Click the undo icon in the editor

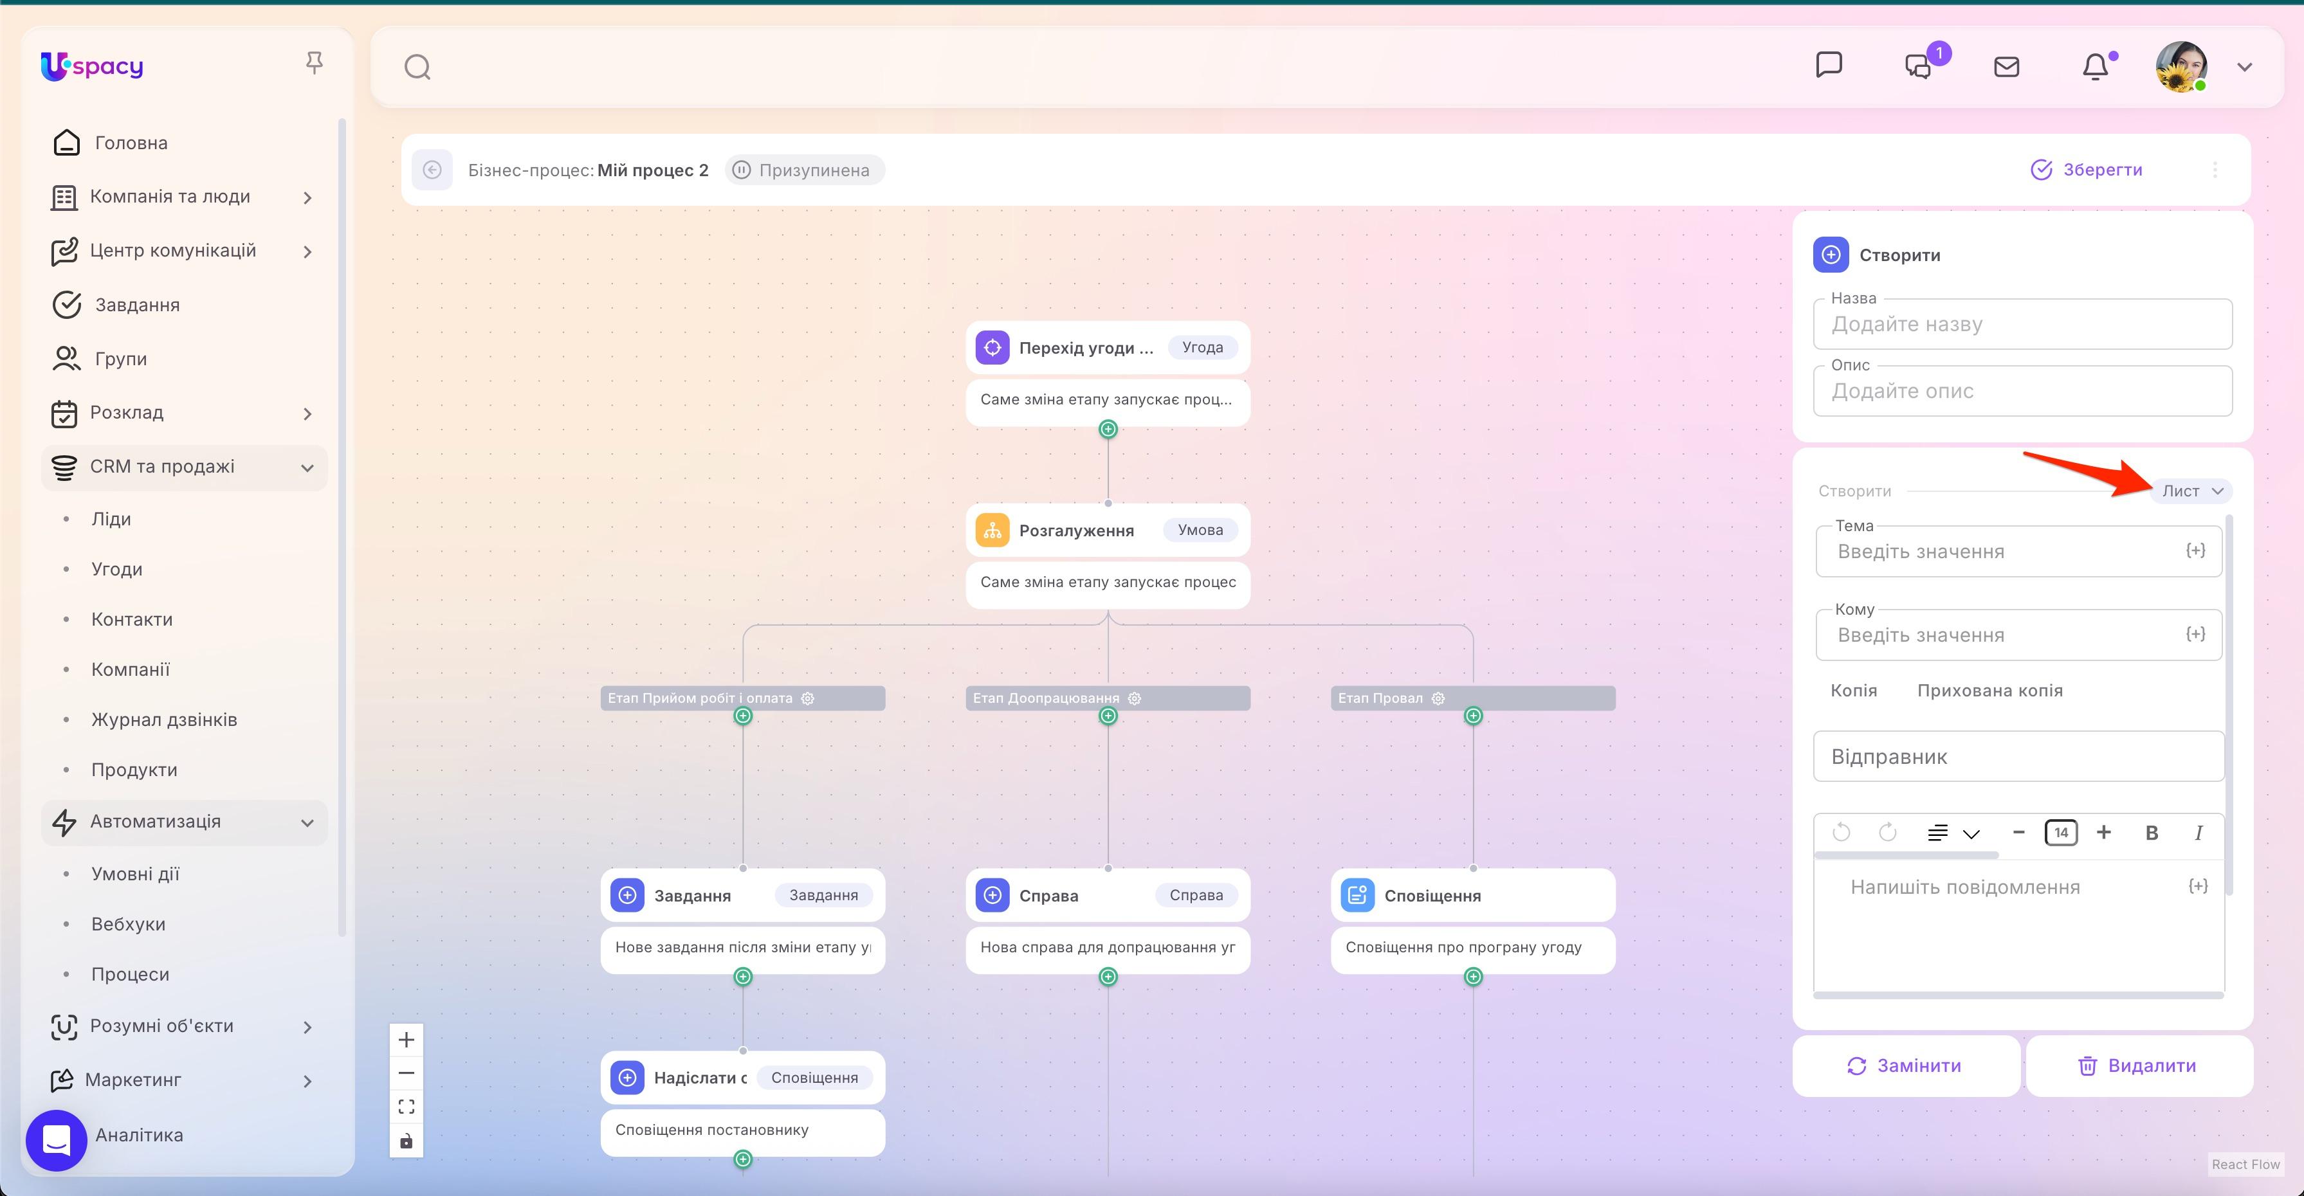1842,832
